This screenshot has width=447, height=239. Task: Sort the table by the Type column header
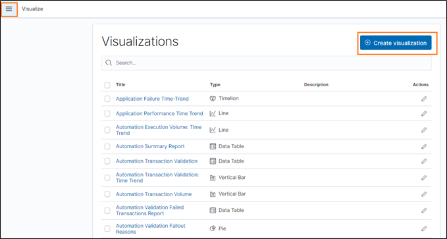pos(215,85)
